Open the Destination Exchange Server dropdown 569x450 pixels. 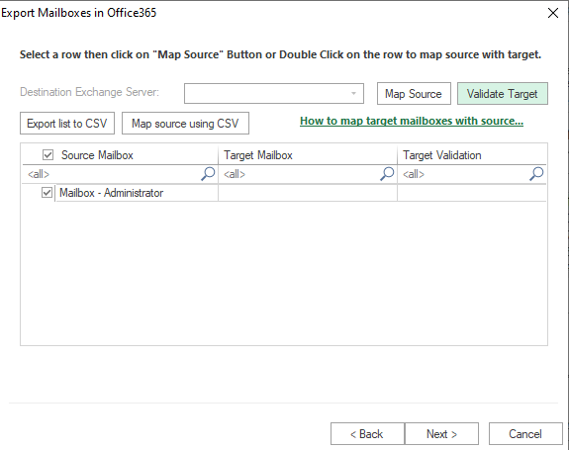point(274,94)
